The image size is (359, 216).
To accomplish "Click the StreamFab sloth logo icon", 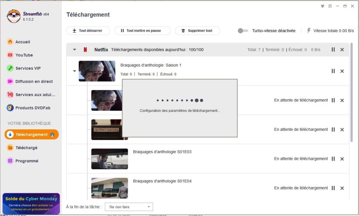I will tap(13, 16).
